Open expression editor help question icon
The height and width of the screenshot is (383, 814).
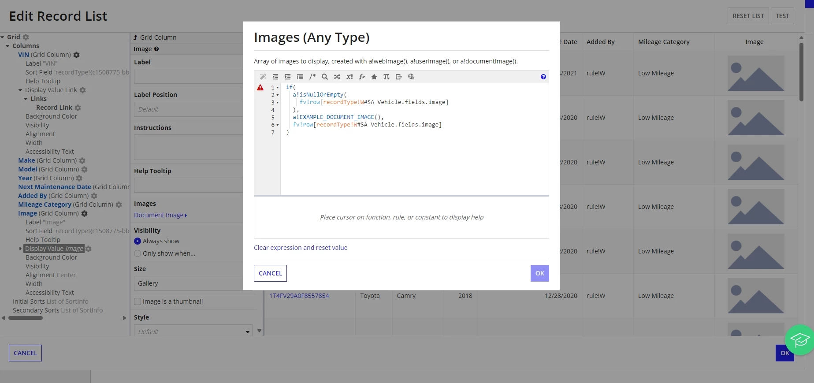(x=543, y=77)
